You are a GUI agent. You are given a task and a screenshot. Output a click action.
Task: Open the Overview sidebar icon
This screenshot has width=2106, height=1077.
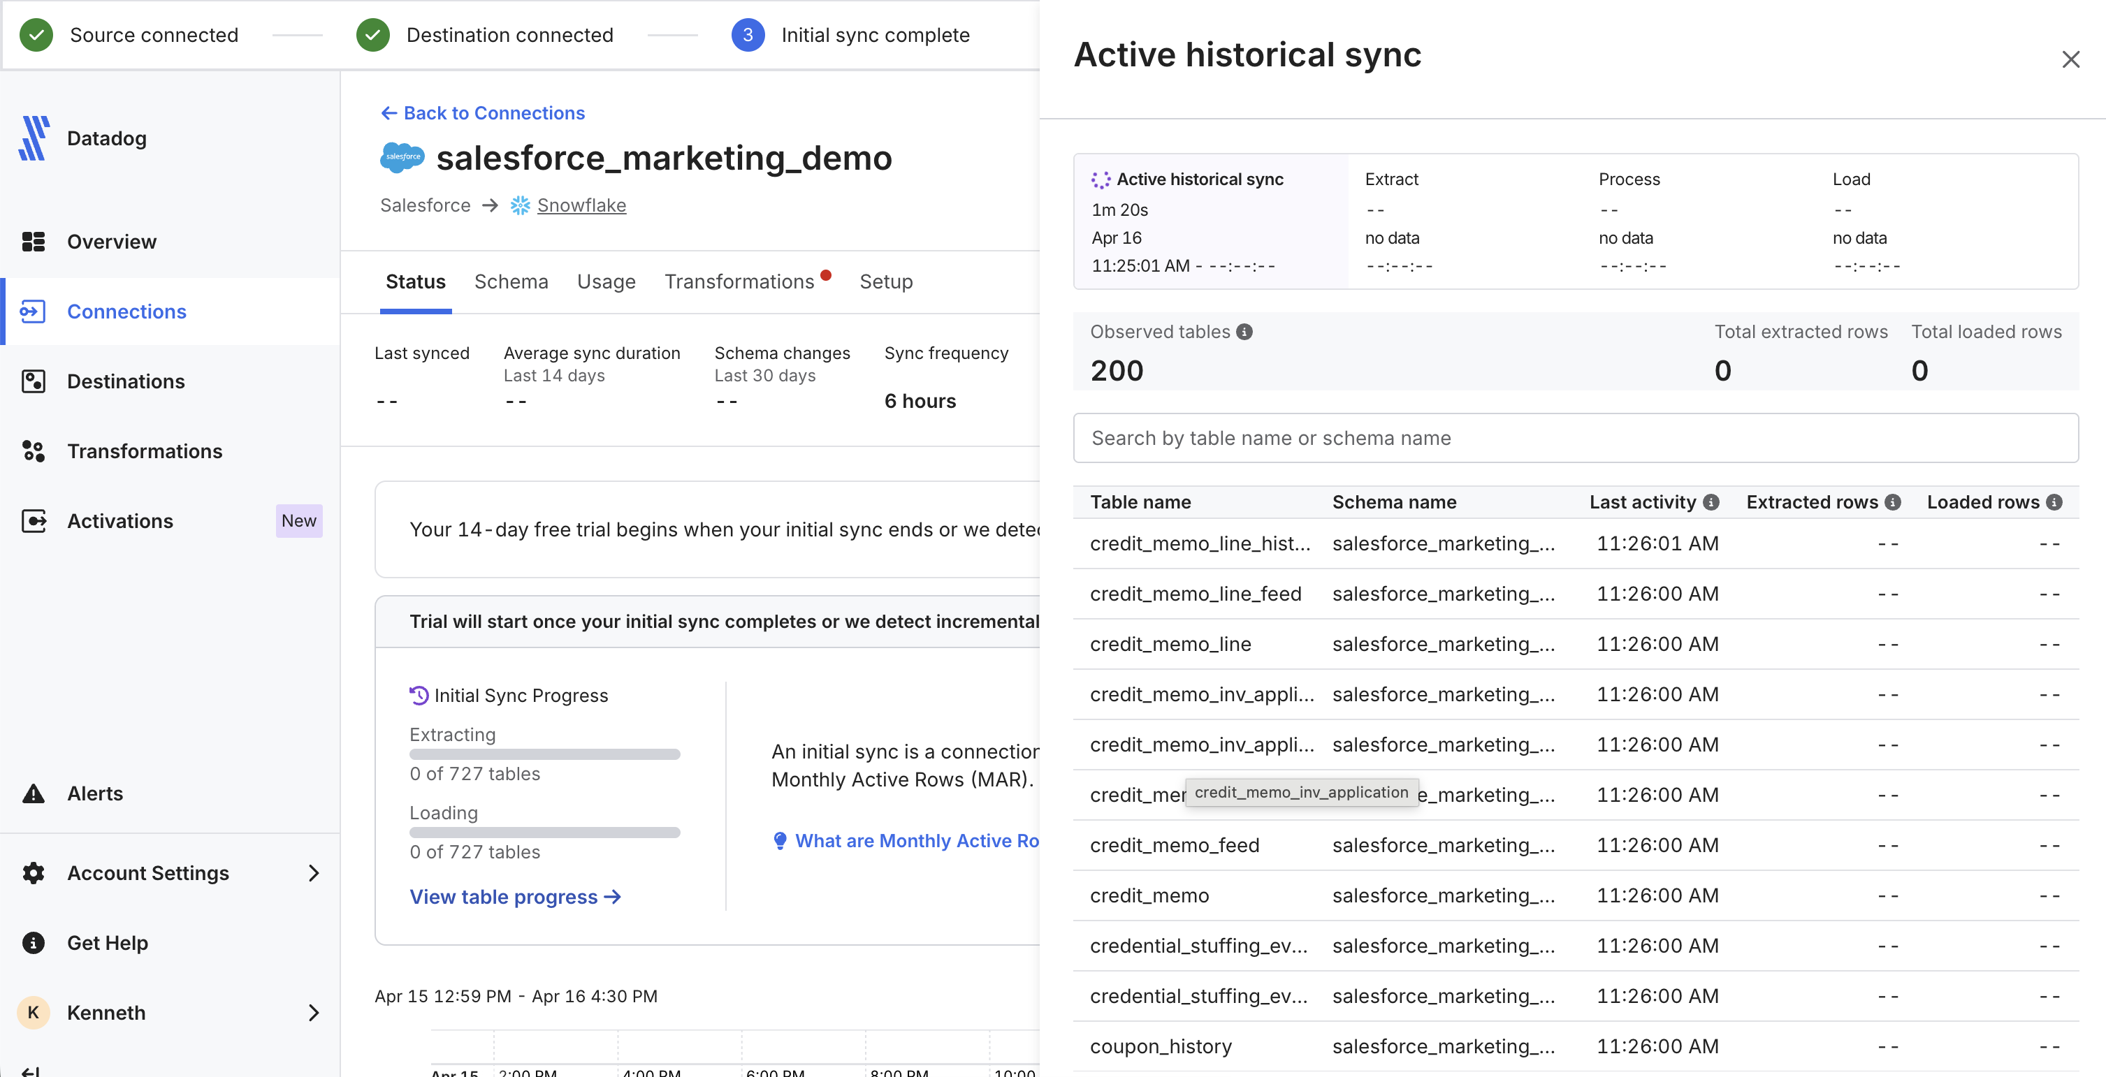click(x=33, y=241)
